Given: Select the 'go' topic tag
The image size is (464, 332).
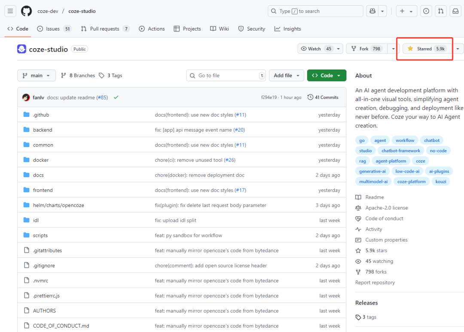Looking at the screenshot, I should pyautogui.click(x=362, y=140).
